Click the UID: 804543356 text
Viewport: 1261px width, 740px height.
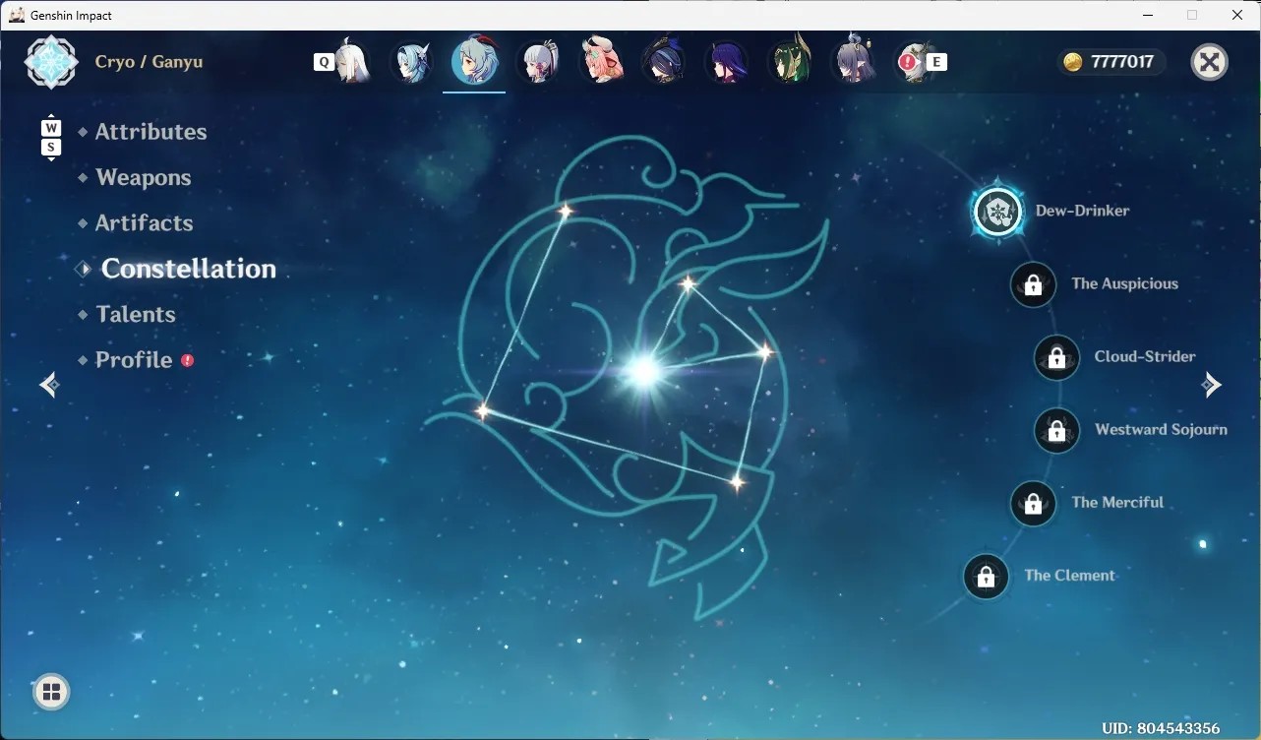(1161, 729)
